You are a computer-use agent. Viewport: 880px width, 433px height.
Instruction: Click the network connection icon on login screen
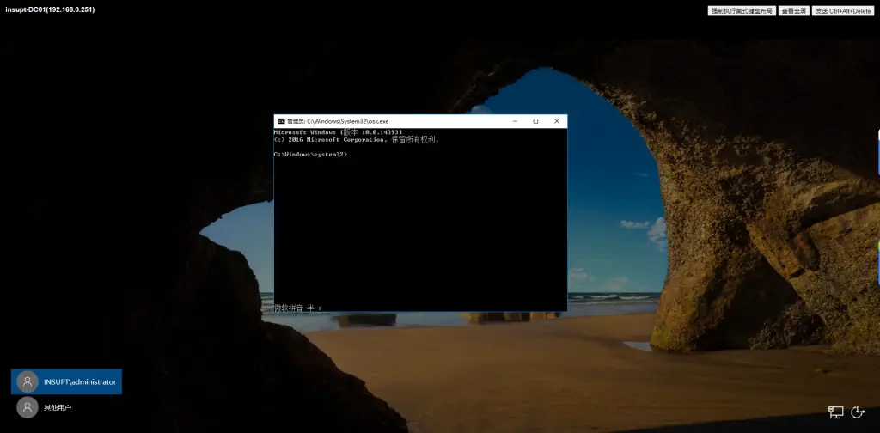[835, 412]
